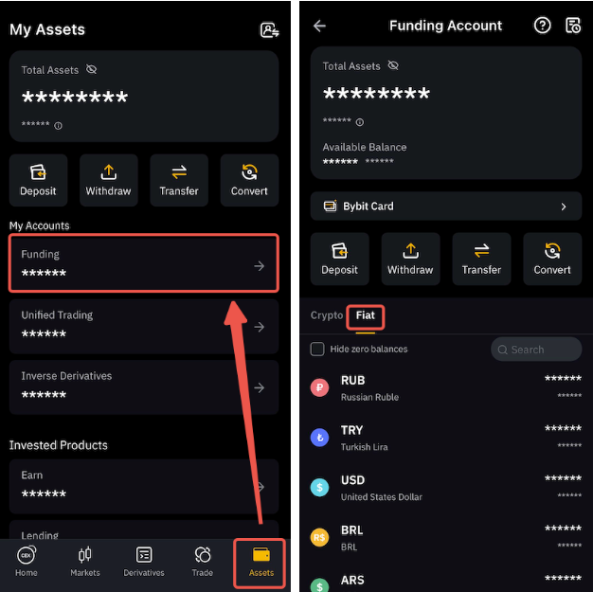This screenshot has height=592, width=593.
Task: Tap Convert button in Funding Account
Action: (x=551, y=259)
